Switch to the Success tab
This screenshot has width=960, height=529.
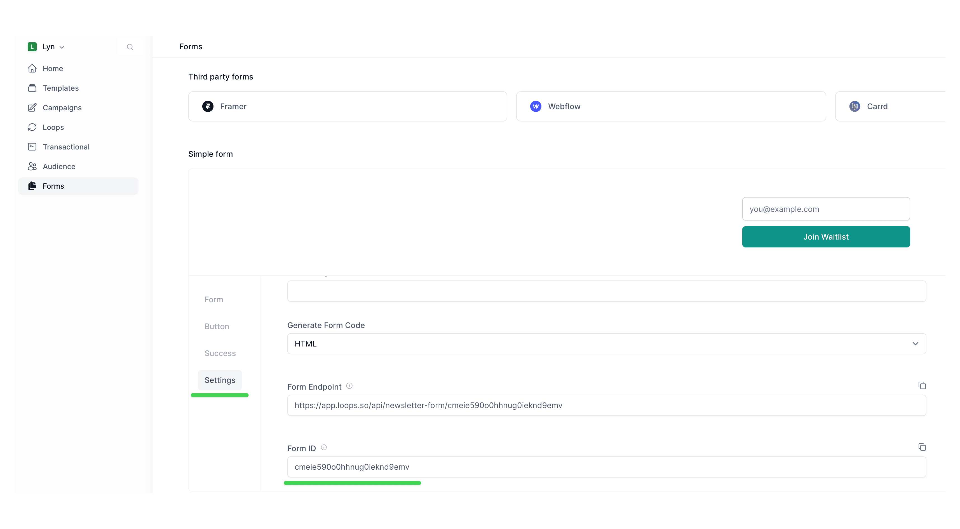click(x=220, y=353)
